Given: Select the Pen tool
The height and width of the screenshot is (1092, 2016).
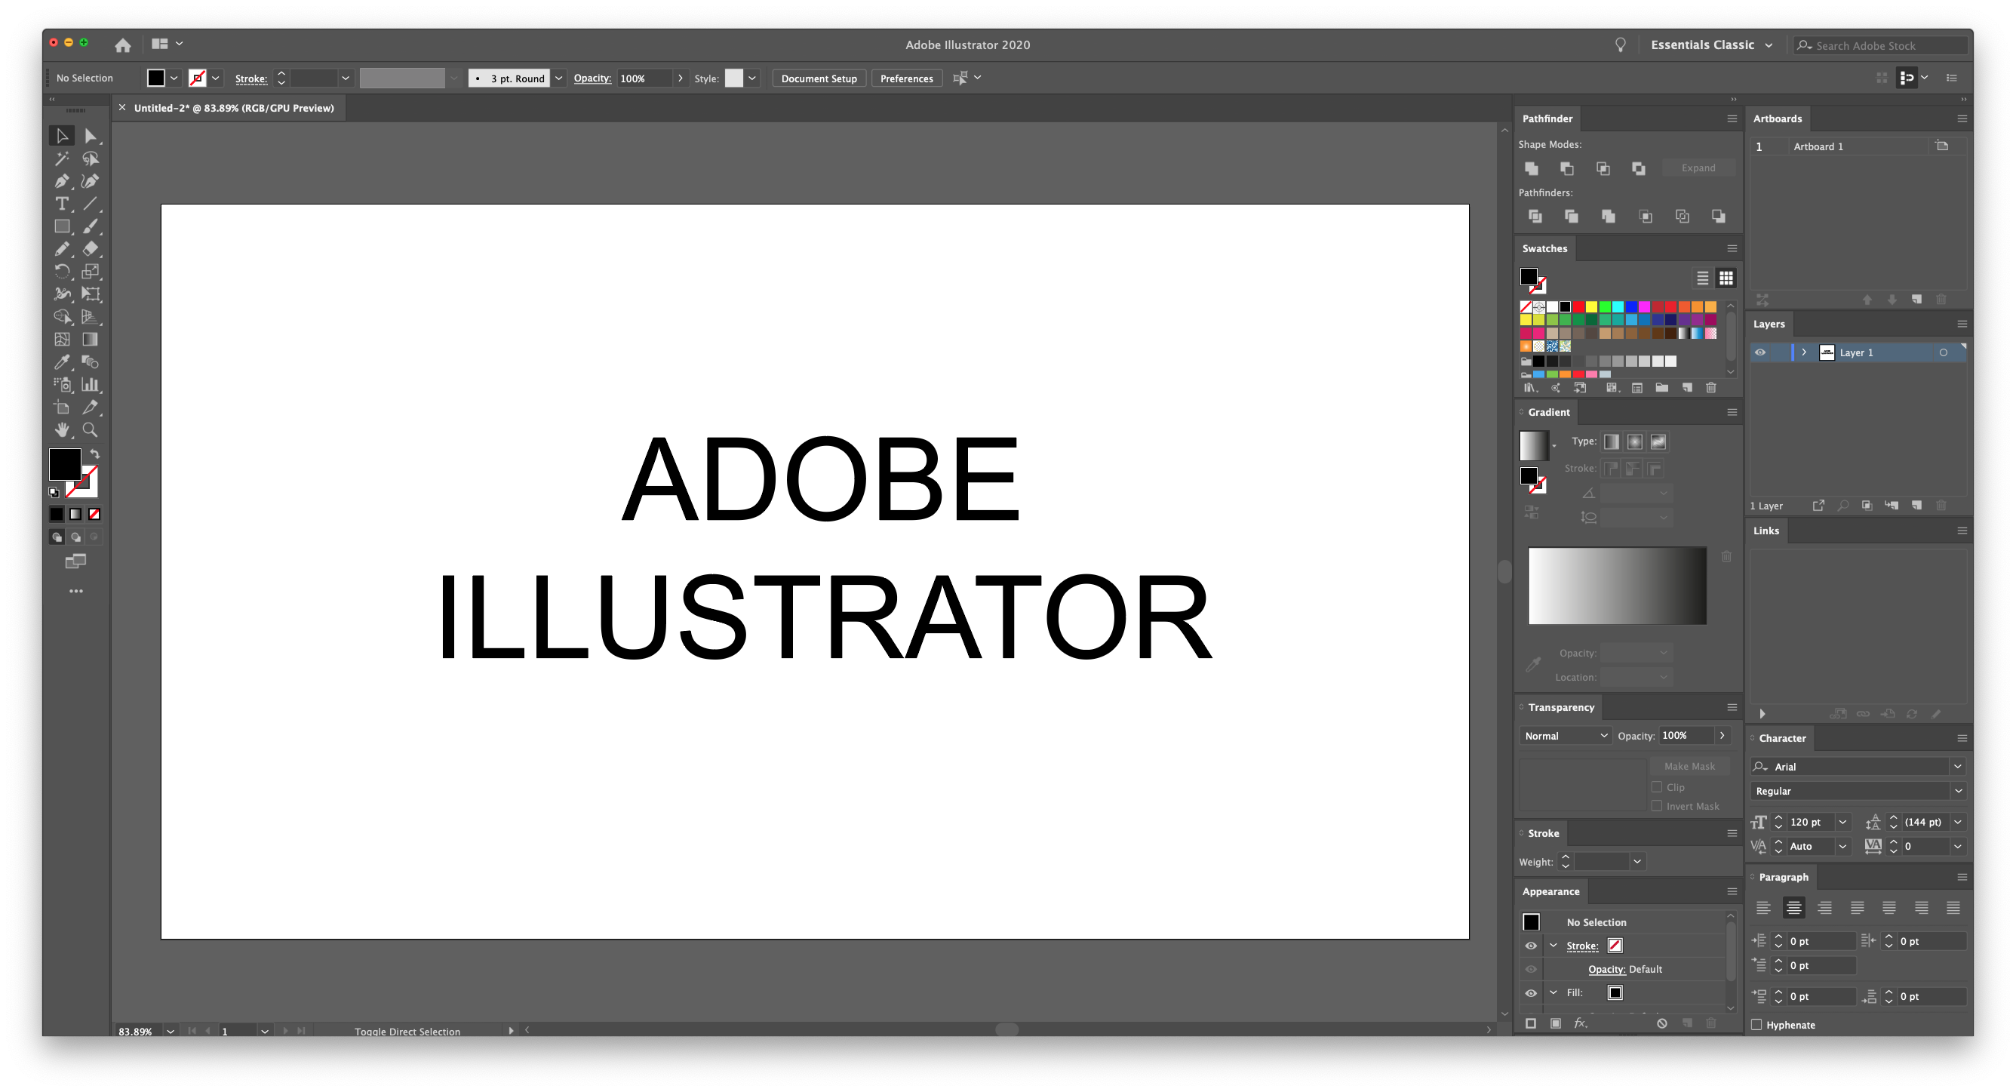Looking at the screenshot, I should click(x=62, y=182).
